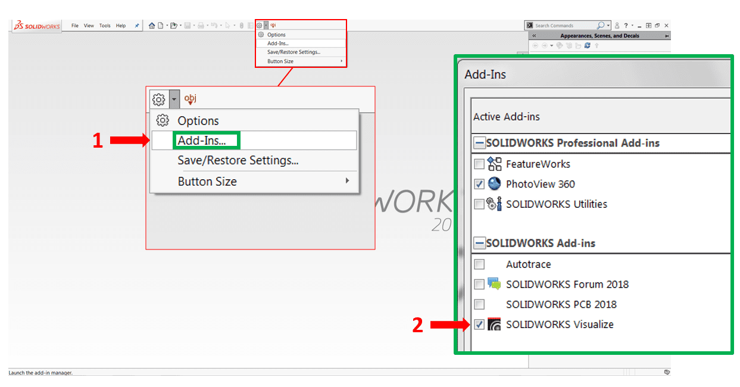The width and height of the screenshot is (740, 387).
Task: Uncheck the PhotoView 360 add-in checkbox
Action: pyautogui.click(x=479, y=184)
